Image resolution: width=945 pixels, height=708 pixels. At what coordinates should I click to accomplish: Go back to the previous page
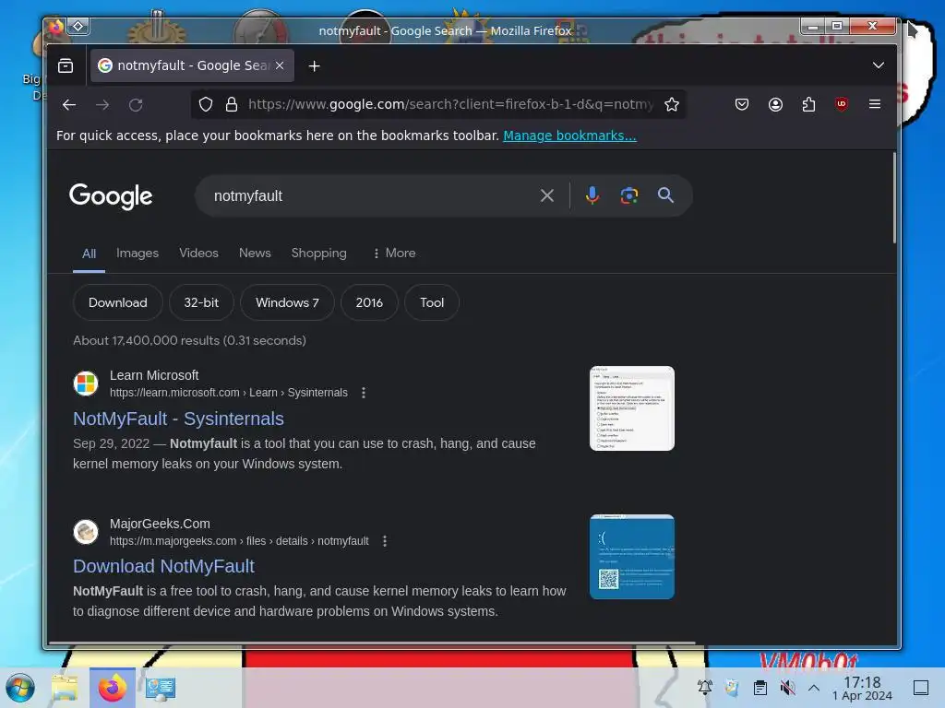tap(69, 105)
